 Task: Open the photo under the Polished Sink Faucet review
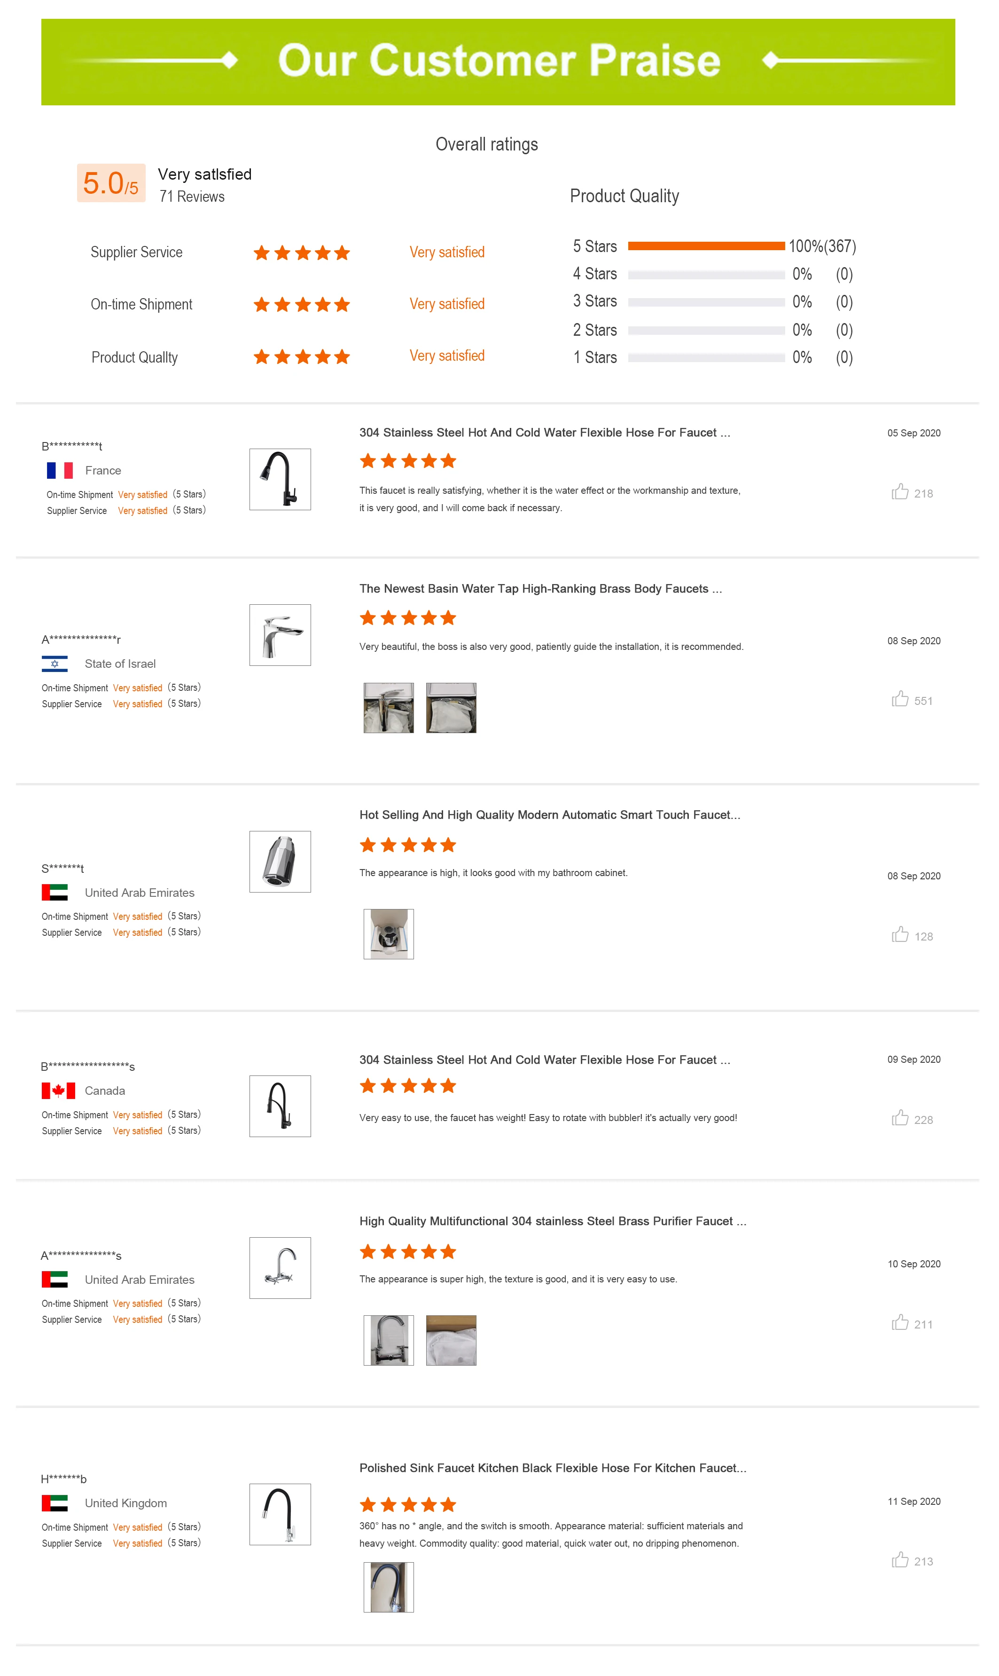(x=389, y=1588)
